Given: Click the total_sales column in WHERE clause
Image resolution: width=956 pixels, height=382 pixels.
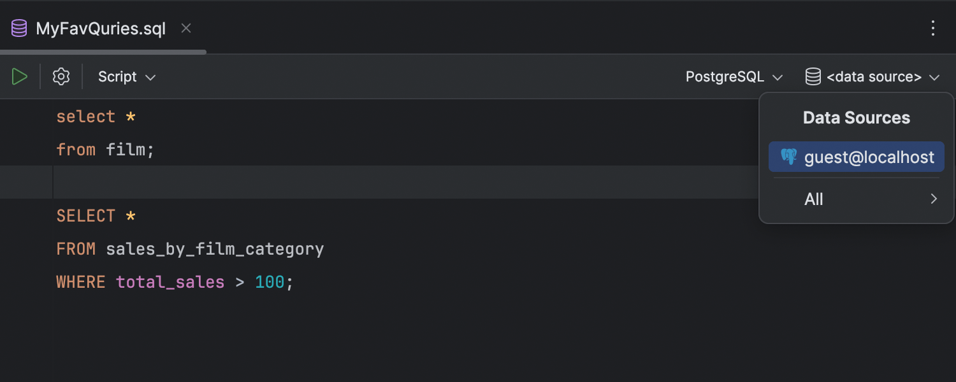Looking at the screenshot, I should click(x=170, y=282).
